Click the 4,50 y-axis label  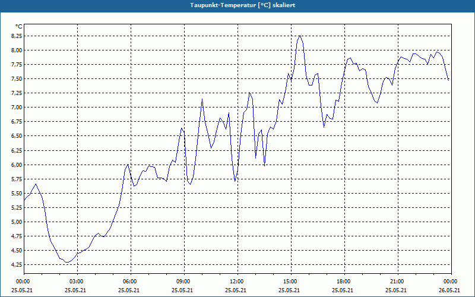17,251
